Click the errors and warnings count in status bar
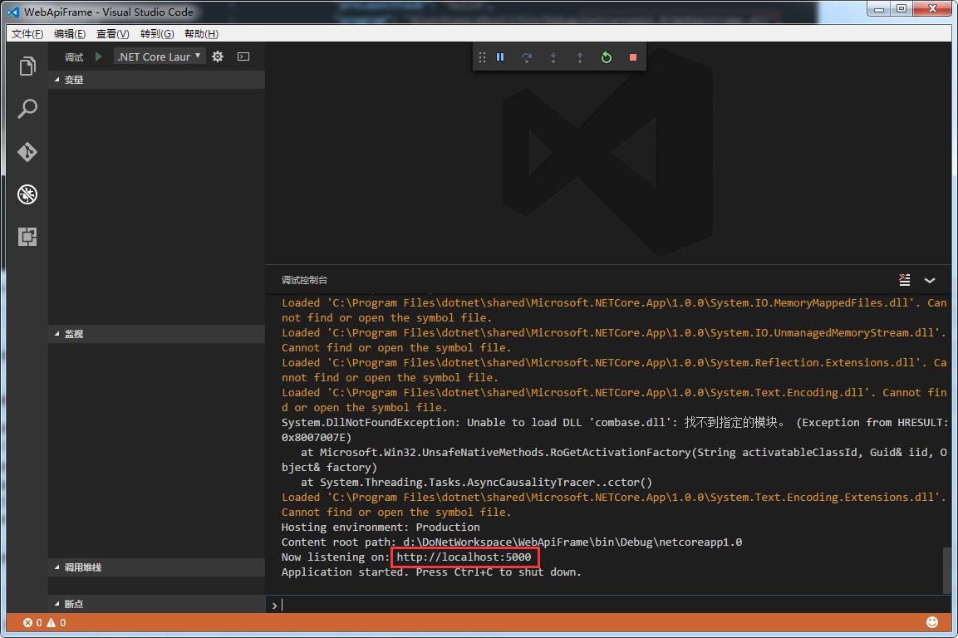The width and height of the screenshot is (958, 638). (45, 623)
